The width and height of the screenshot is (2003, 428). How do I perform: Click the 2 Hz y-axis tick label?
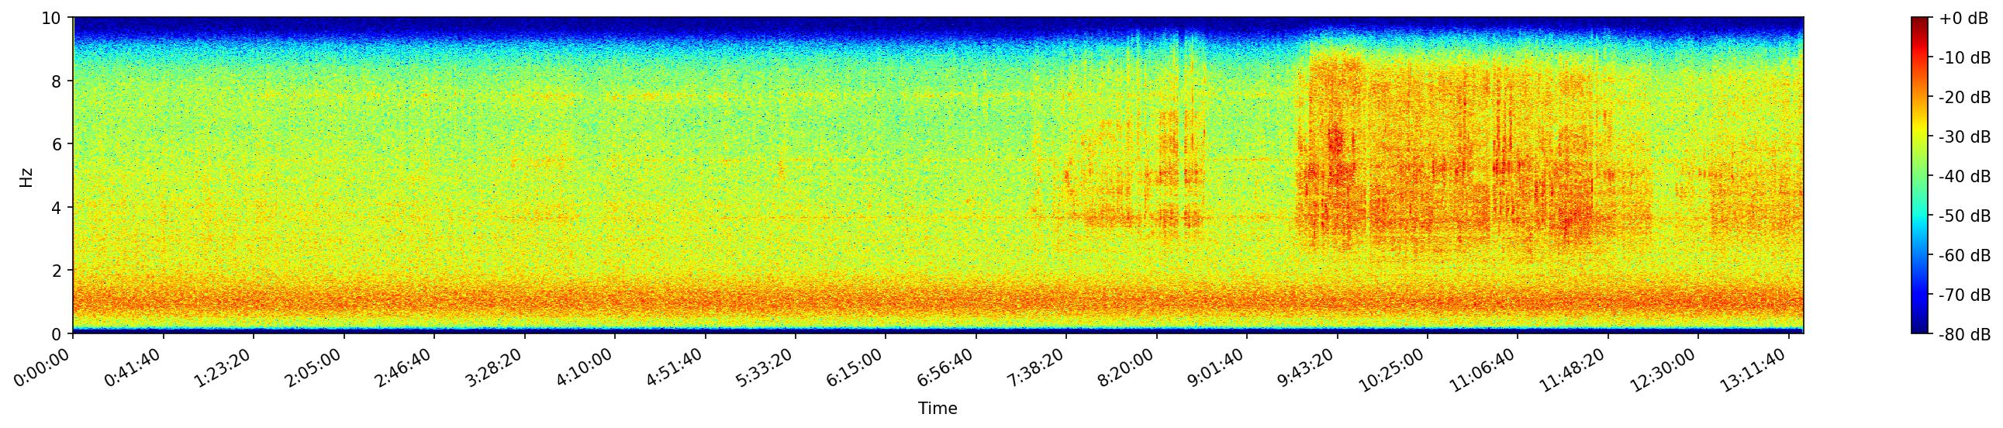[57, 271]
